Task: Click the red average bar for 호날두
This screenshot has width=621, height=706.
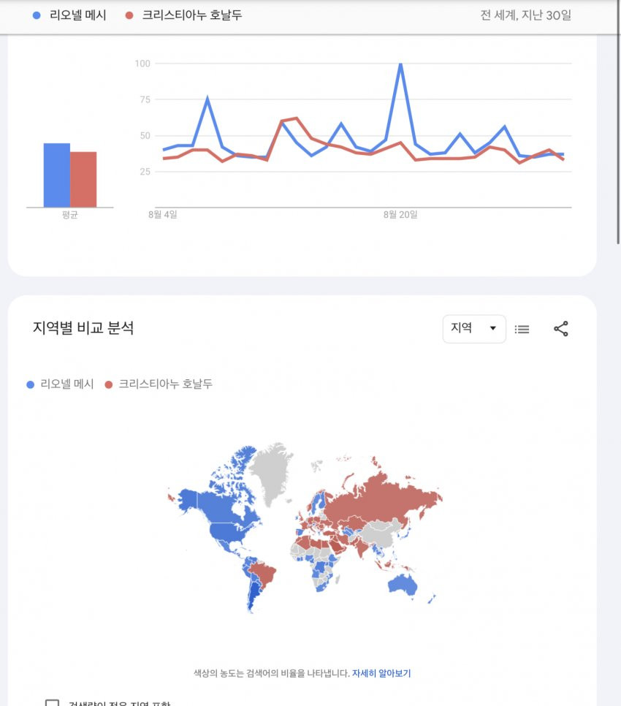Action: (83, 180)
